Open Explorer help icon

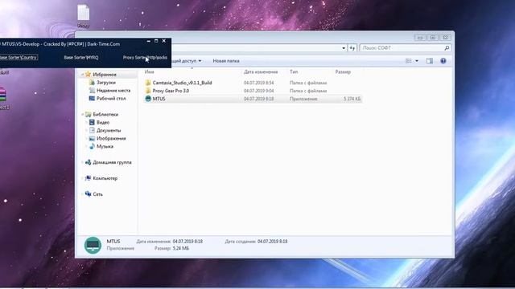tap(443, 61)
